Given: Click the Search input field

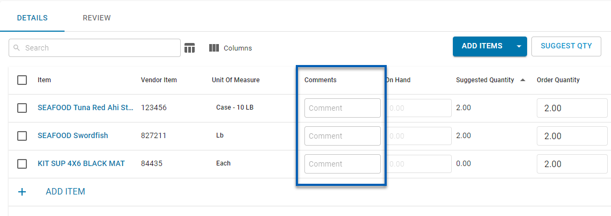Looking at the screenshot, I should point(95,48).
